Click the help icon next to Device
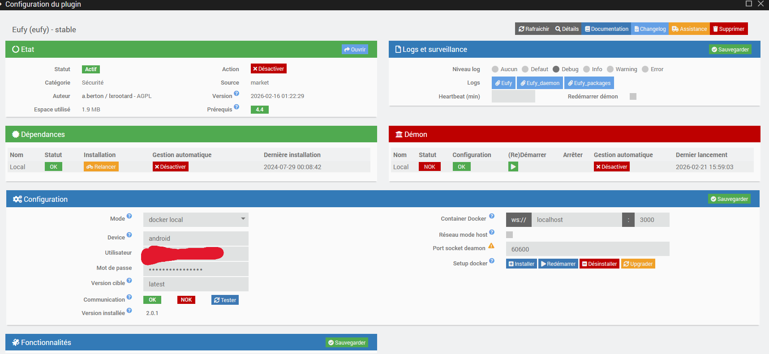This screenshot has height=354, width=769. pyautogui.click(x=129, y=235)
